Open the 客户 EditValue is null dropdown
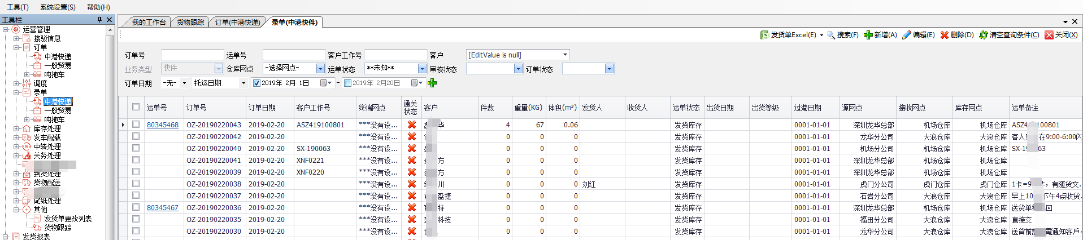The width and height of the screenshot is (1083, 240). [564, 55]
